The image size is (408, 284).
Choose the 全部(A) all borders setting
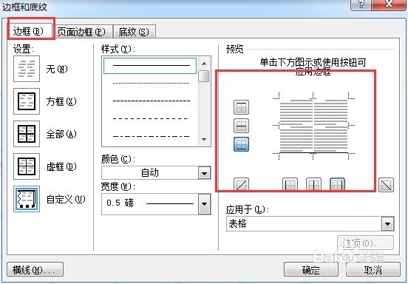pyautogui.click(x=27, y=134)
